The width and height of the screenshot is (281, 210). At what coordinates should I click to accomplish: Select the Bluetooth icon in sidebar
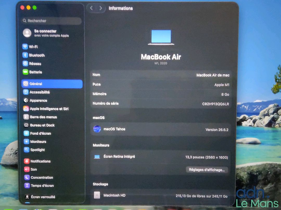(25, 55)
